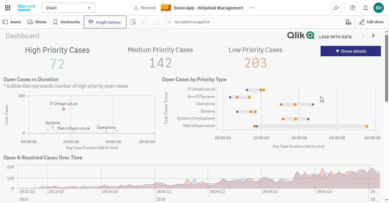Click the Bitmetric logo
Viewport: 389px width, 203px height.
27,7
